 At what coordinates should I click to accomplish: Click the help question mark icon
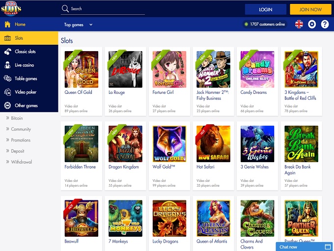pos(325,24)
